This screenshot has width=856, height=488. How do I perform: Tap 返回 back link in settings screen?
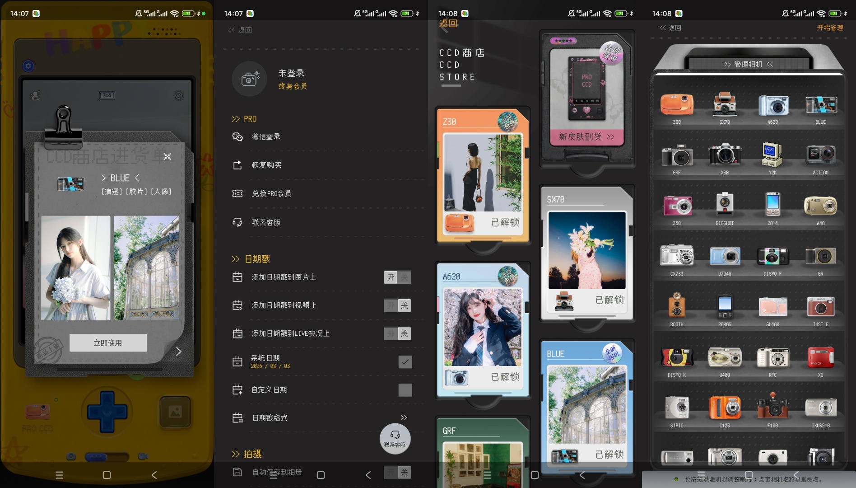240,30
